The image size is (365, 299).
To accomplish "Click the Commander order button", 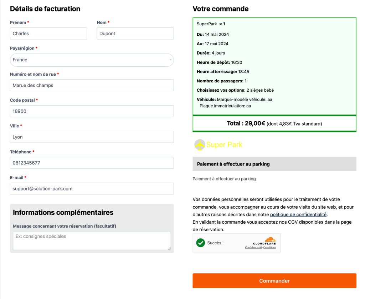I will click(x=274, y=280).
